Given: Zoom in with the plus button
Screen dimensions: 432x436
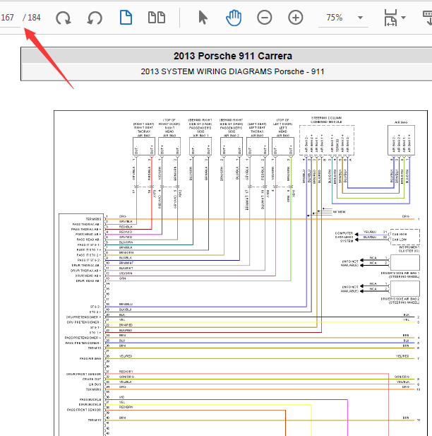Looking at the screenshot, I should (296, 18).
